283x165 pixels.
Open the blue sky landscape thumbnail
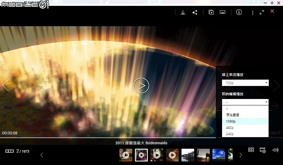pyautogui.click(x=219, y=155)
